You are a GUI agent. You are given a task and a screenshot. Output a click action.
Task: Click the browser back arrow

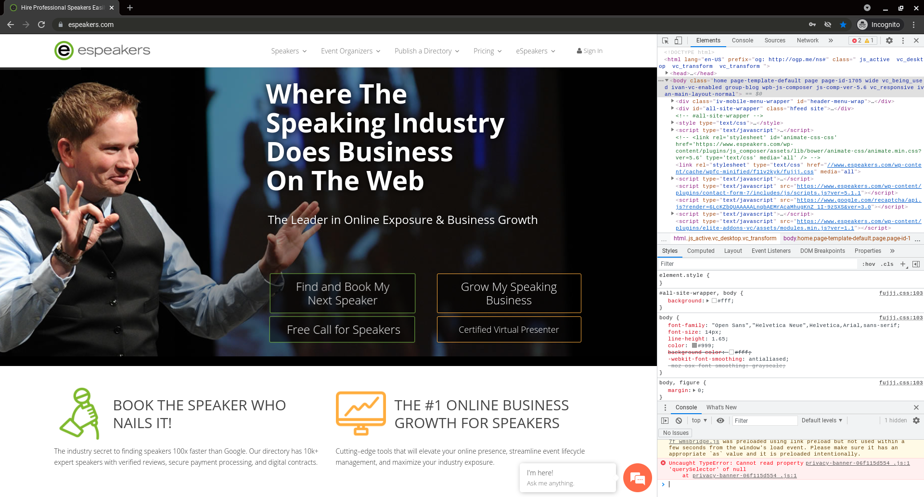(x=11, y=25)
